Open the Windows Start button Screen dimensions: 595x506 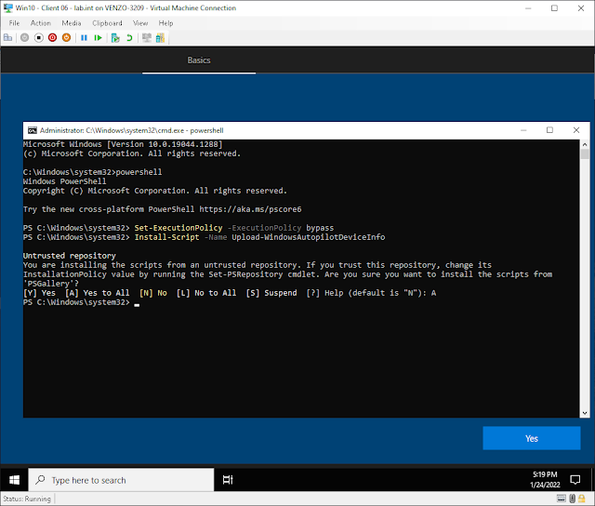click(x=15, y=480)
